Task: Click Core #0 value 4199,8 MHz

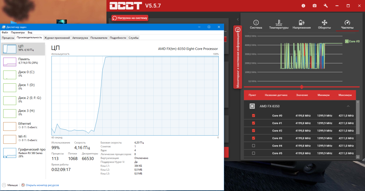Action: tap(303, 116)
